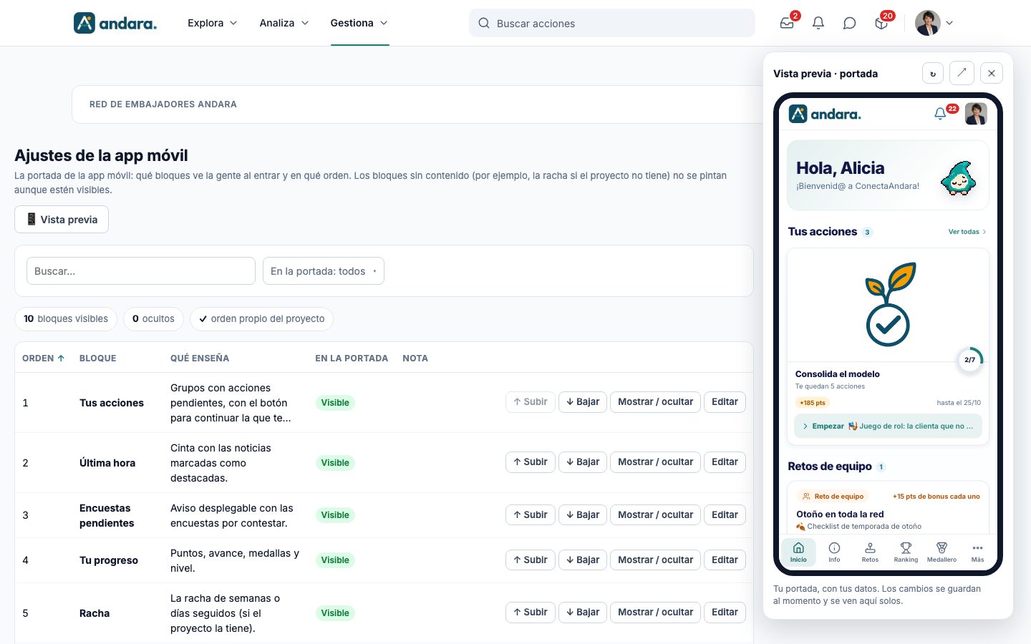The width and height of the screenshot is (1031, 644).
Task: Toggle visibility of Última hora block
Action: (655, 462)
